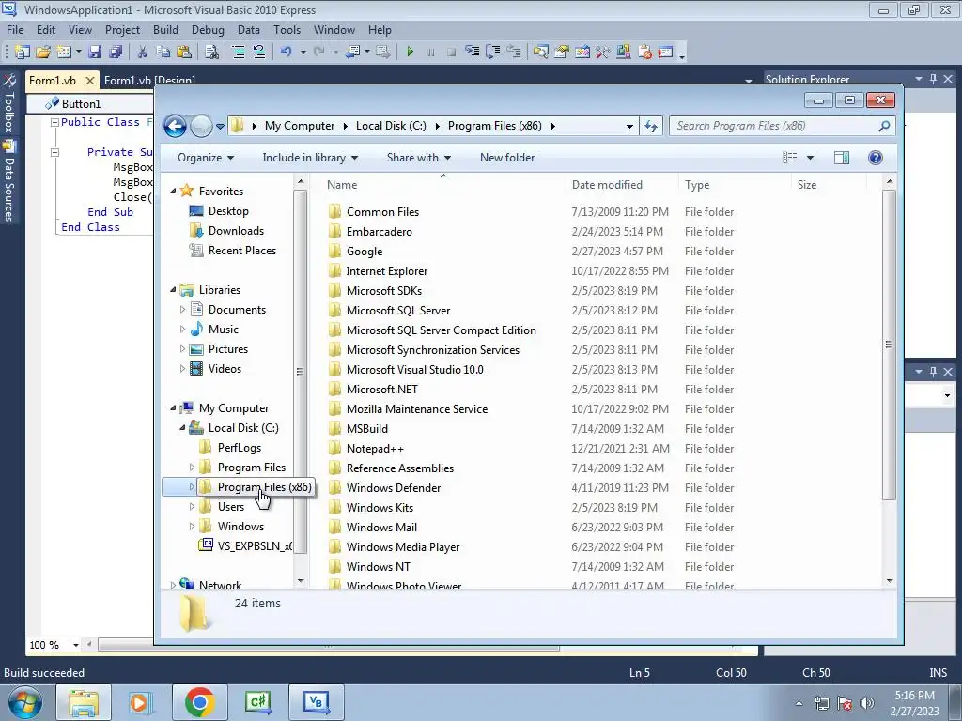Click Back arrow in Explorer window
Viewport: 962px width, 721px height.
[176, 127]
